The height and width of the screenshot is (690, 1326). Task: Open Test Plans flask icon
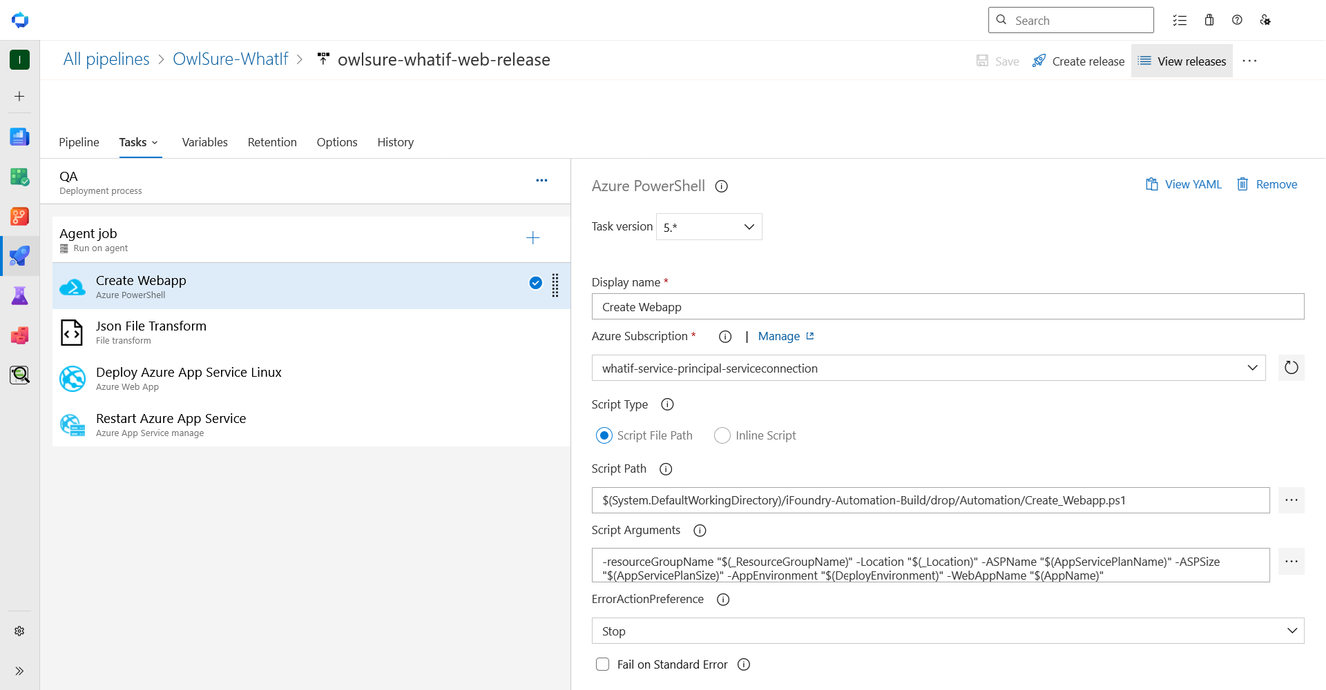tap(19, 296)
